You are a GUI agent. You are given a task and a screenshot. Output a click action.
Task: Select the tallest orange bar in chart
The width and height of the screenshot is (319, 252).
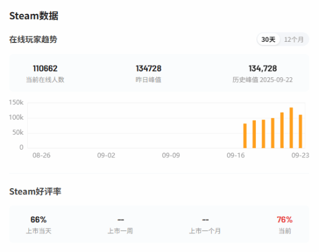[x=291, y=128]
